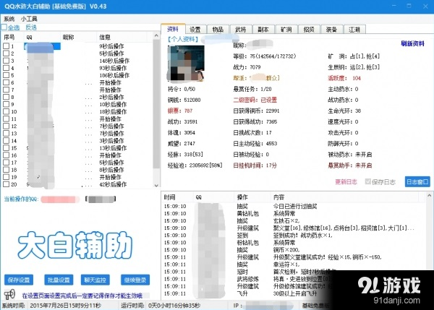
Task: Select the row reading 42秒后操作
Action: tap(77, 184)
